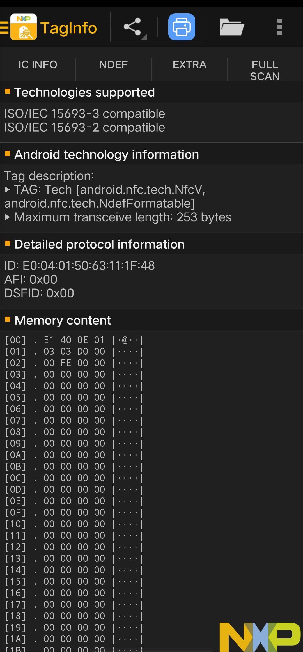Screen dimensions: 303x652
Task: Collapse Android technology information header
Action: click(151, 154)
